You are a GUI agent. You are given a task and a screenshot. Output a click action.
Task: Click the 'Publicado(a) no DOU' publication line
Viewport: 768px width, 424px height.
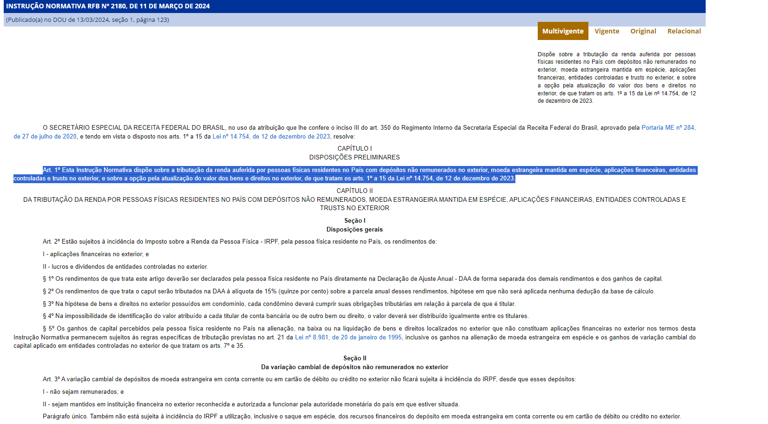87,20
